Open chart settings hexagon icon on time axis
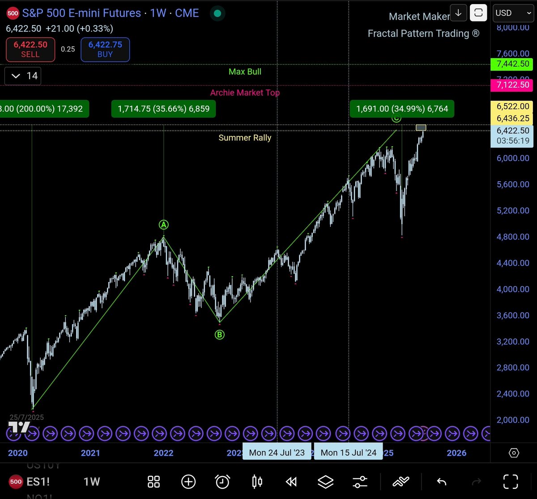537x499 pixels. [x=514, y=453]
